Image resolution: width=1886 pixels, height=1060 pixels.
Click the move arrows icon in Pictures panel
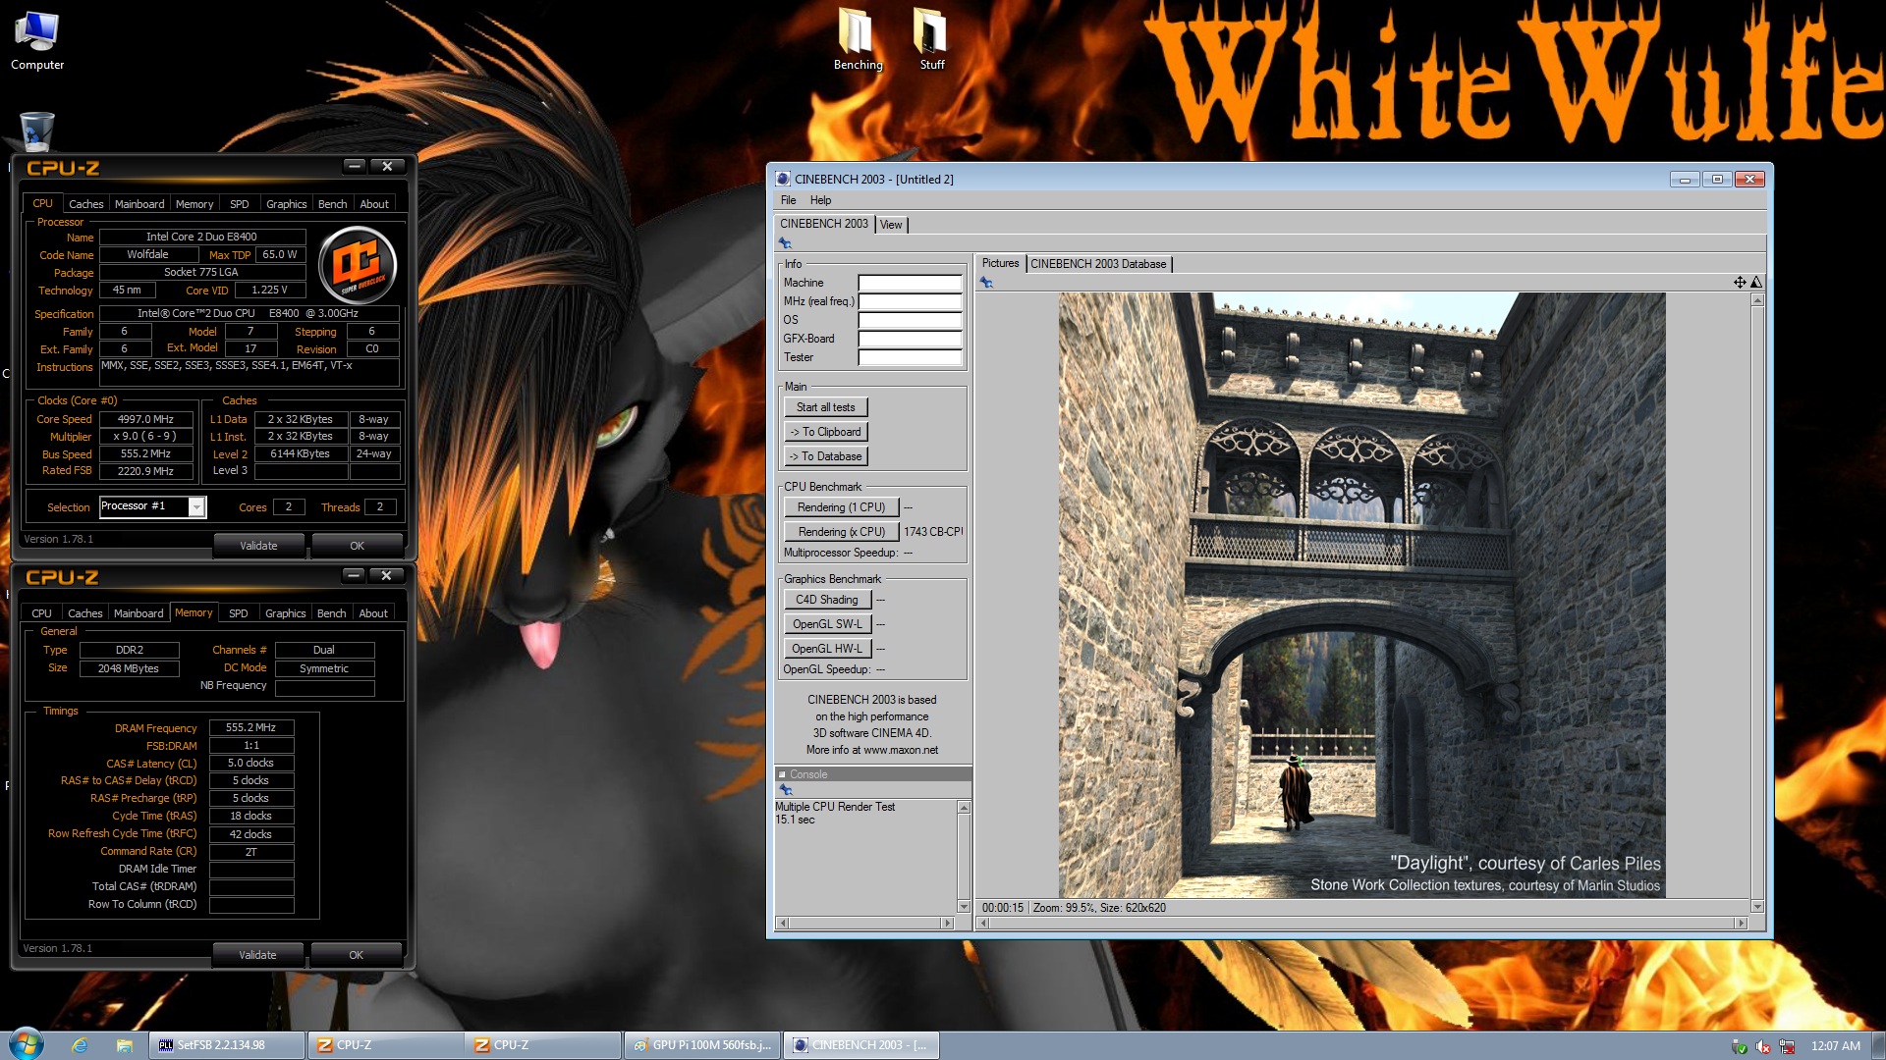[1740, 283]
